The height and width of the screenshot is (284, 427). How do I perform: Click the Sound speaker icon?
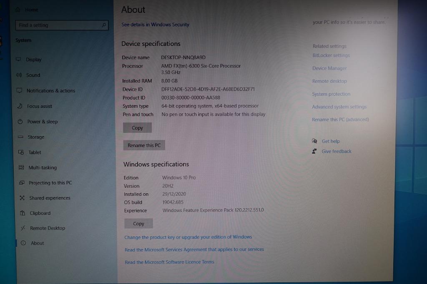(x=19, y=75)
